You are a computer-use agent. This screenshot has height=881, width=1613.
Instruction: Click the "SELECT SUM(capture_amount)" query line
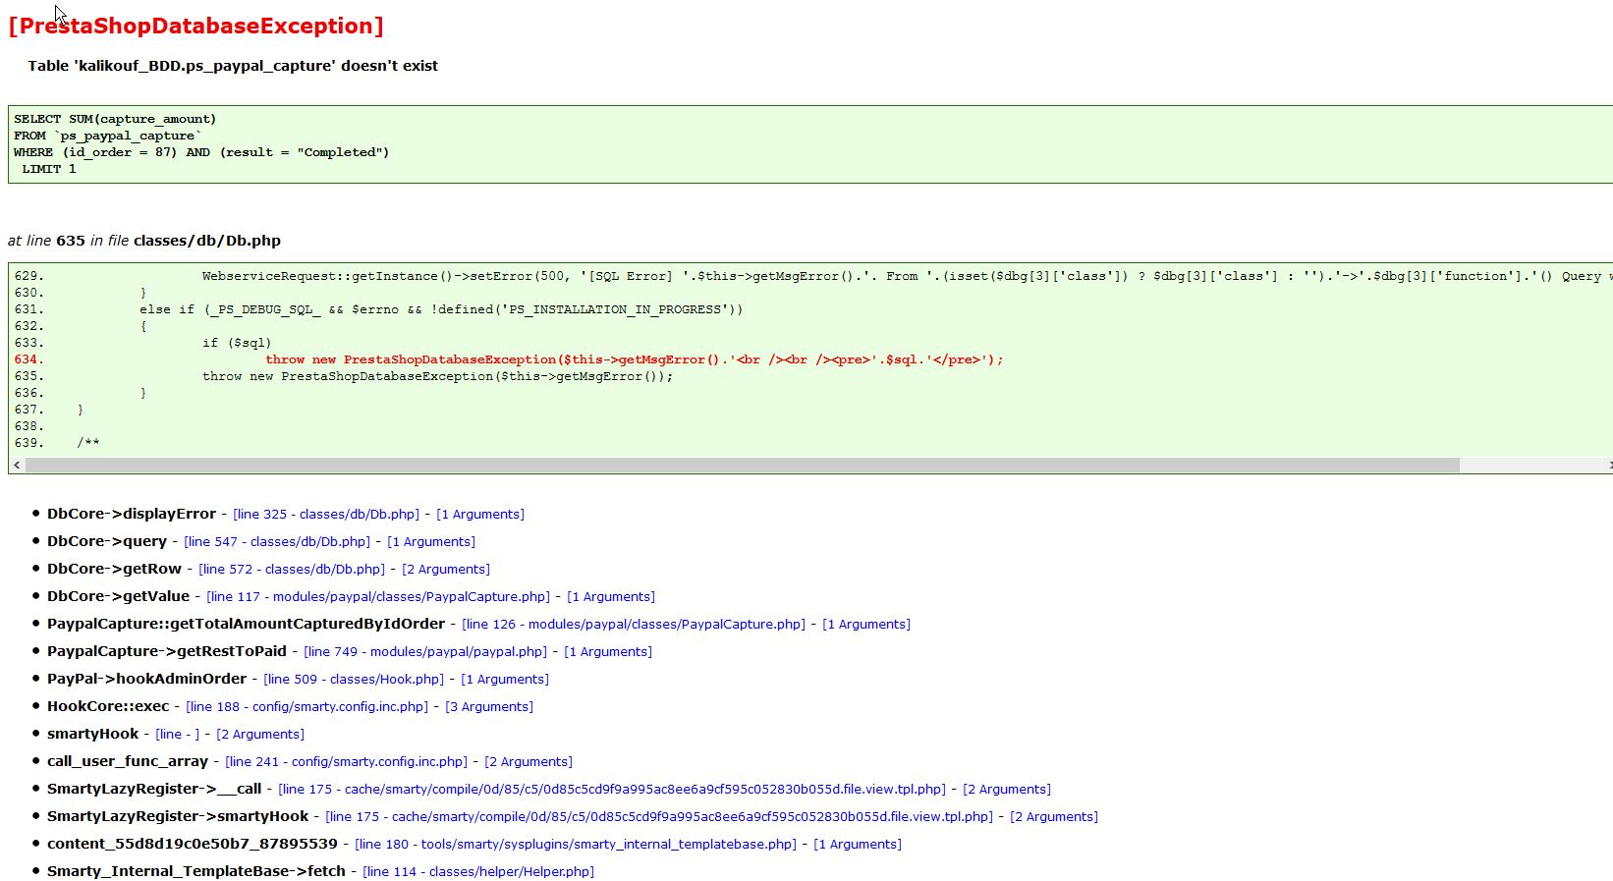pyautogui.click(x=115, y=119)
